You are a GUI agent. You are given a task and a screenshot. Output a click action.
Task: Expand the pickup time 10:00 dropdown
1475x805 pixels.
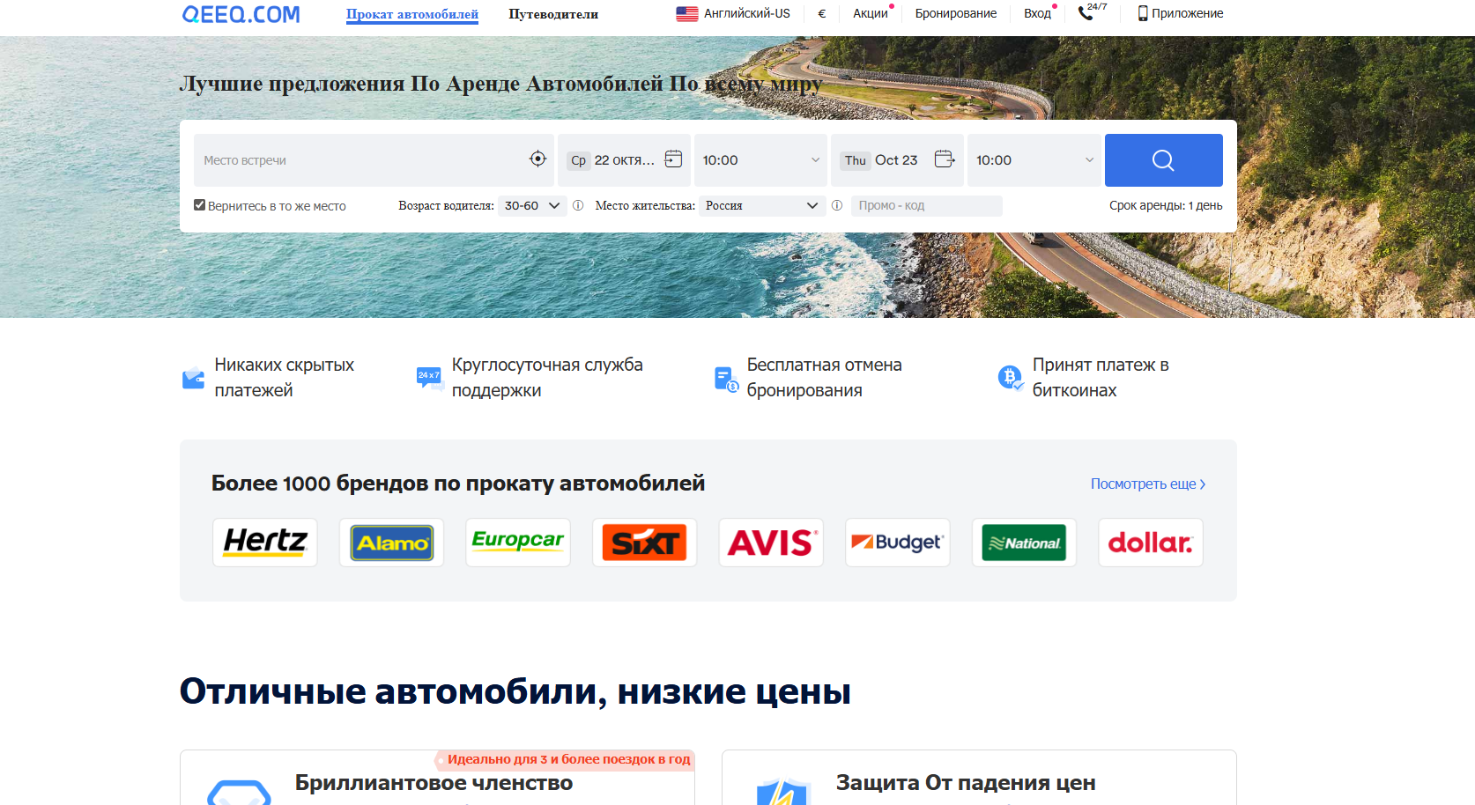click(760, 160)
